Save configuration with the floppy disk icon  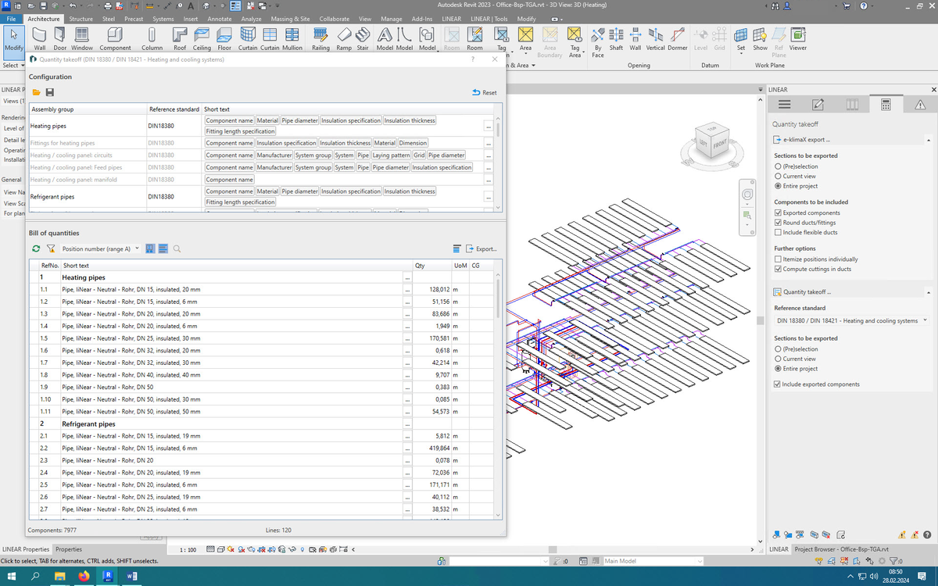click(x=49, y=92)
